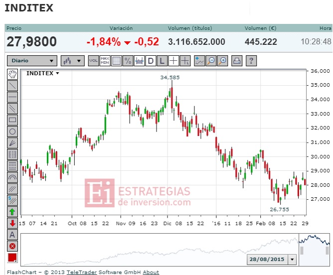The image size is (333, 275).
Task: Select the circle drawing tool
Action: click(12, 132)
